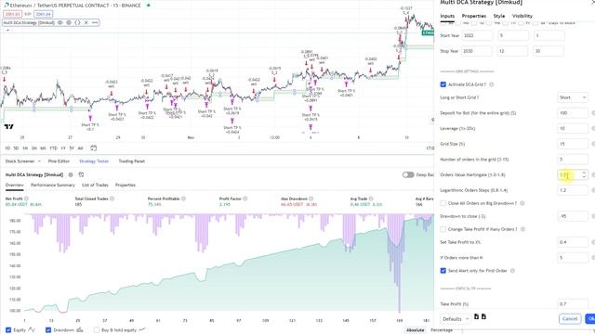595x334 pixels.
Task: Open source code braces icon in strategy legend
Action: [77, 22]
